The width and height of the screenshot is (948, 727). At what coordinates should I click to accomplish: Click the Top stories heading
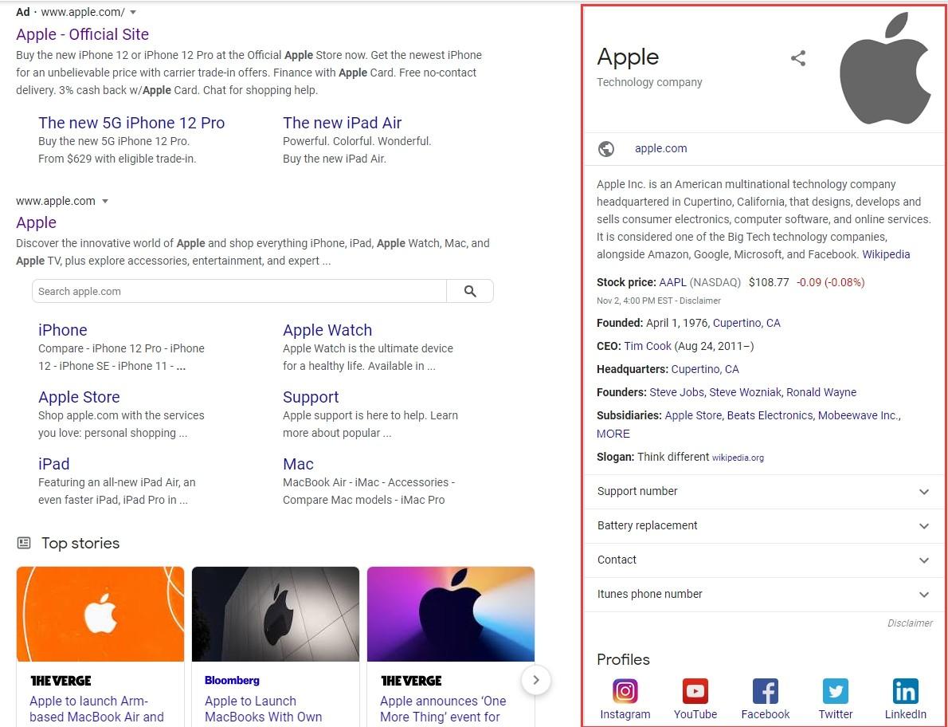pyautogui.click(x=80, y=543)
